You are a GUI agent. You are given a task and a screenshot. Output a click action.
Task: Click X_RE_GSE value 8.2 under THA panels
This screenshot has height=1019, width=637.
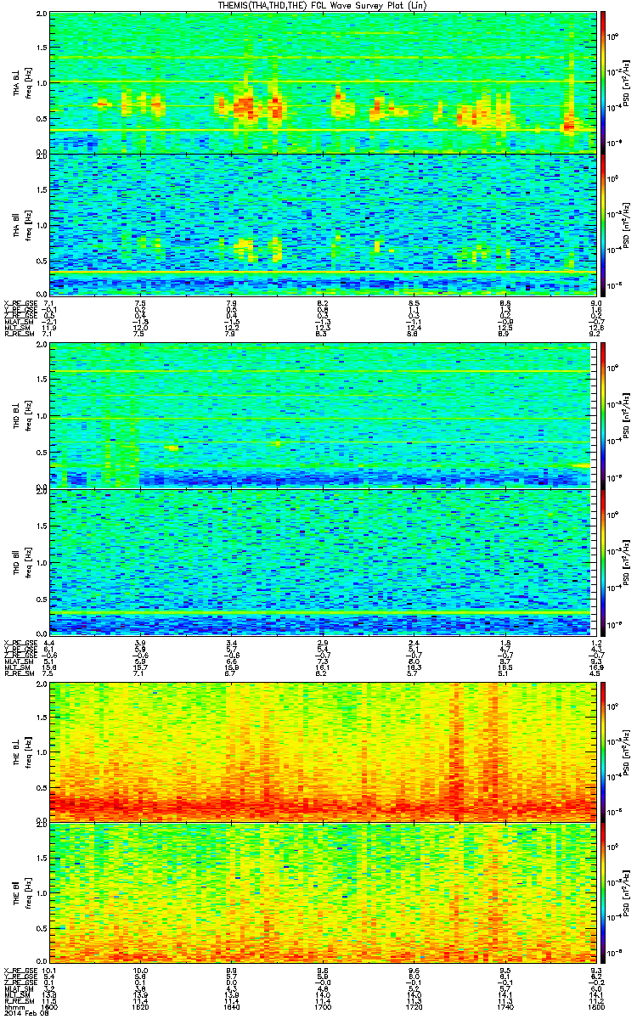[322, 302]
